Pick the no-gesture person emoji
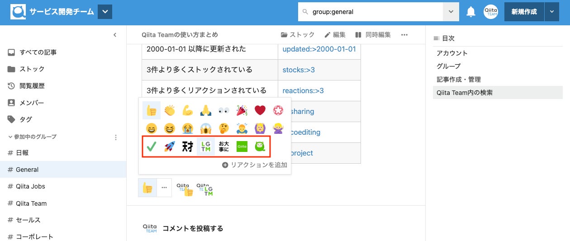This screenshot has width=570, height=241. point(278,129)
